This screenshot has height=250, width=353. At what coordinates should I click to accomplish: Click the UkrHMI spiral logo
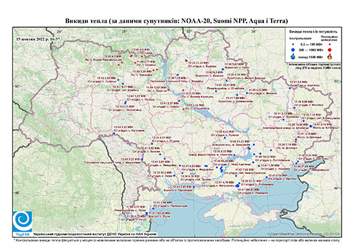(22, 221)
